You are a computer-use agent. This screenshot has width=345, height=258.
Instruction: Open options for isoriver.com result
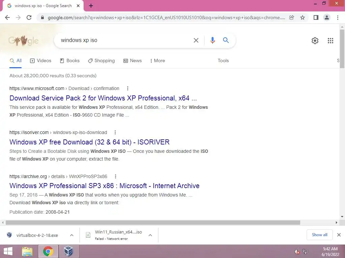pyautogui.click(x=115, y=132)
